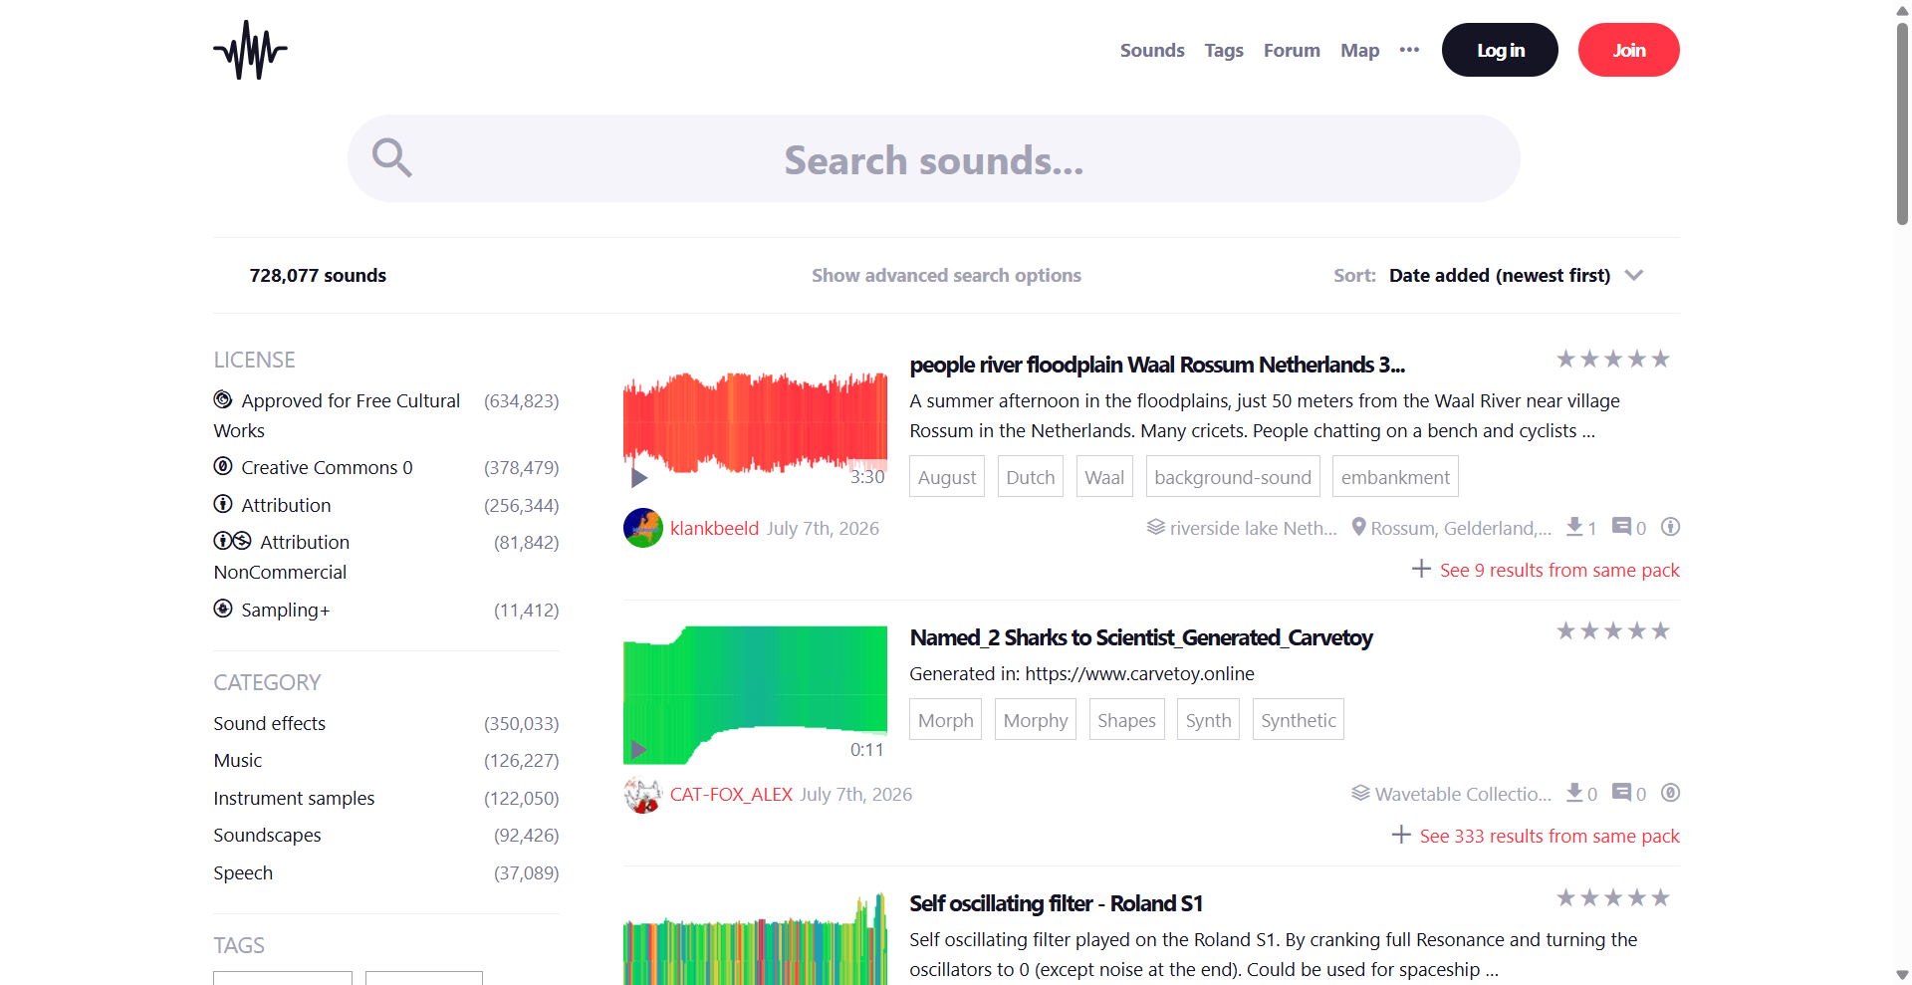Click the Waal tag
This screenshot has width=1912, height=985.
1104,477
